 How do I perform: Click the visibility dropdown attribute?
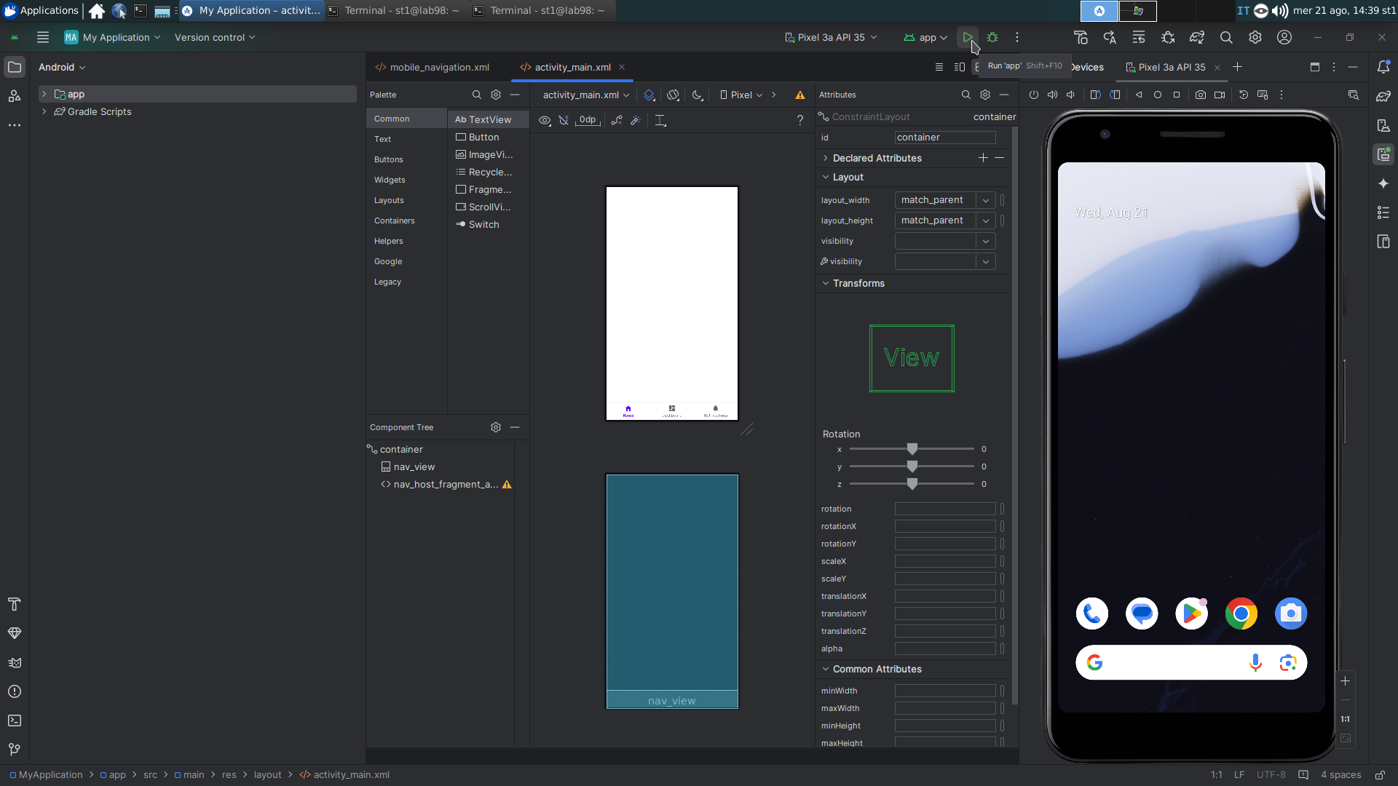pyautogui.click(x=985, y=241)
